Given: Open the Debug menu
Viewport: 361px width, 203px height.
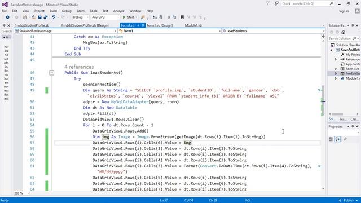Looking at the screenshot, I should [67, 11].
